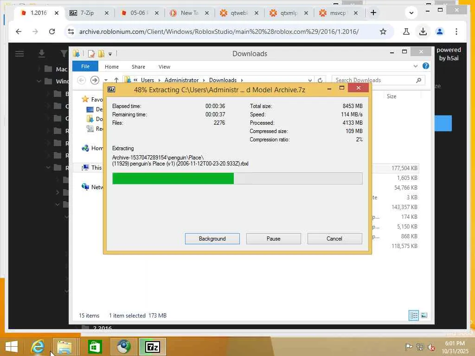Screen dimensions: 475x356
Task: Click the browser address bar URL
Action: tap(219, 32)
